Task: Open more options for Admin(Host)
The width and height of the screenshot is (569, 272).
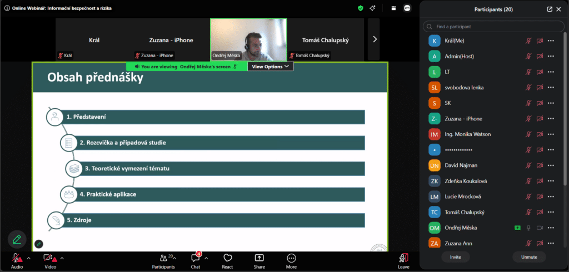Action: (551, 56)
